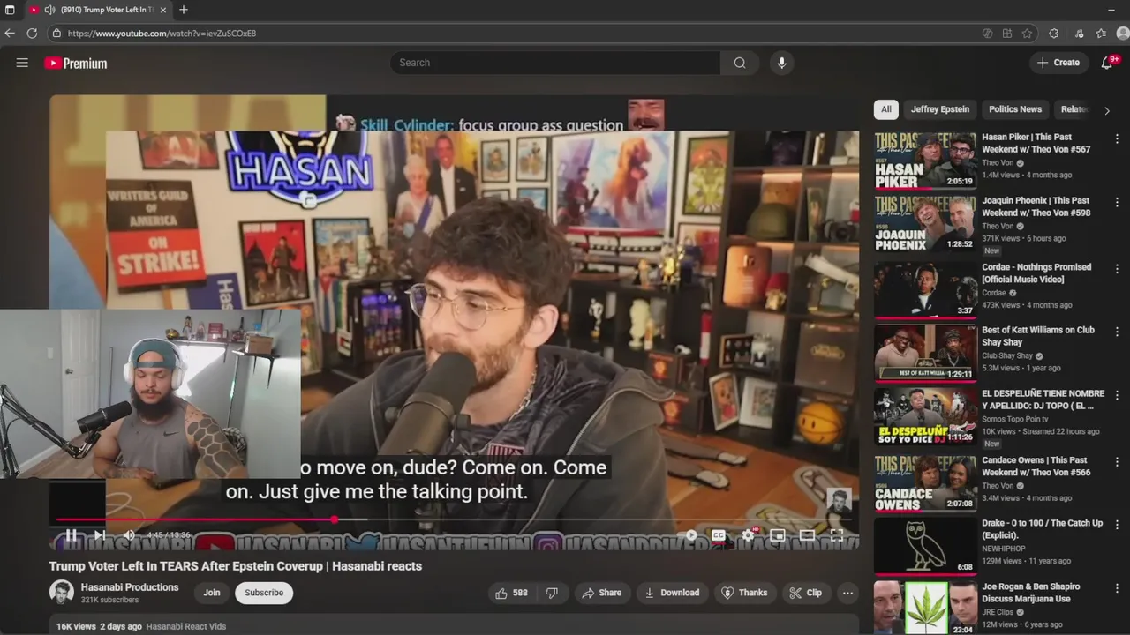Click the Hasanabi React Vids hashtag text
The width and height of the screenshot is (1130, 635).
pos(186,626)
